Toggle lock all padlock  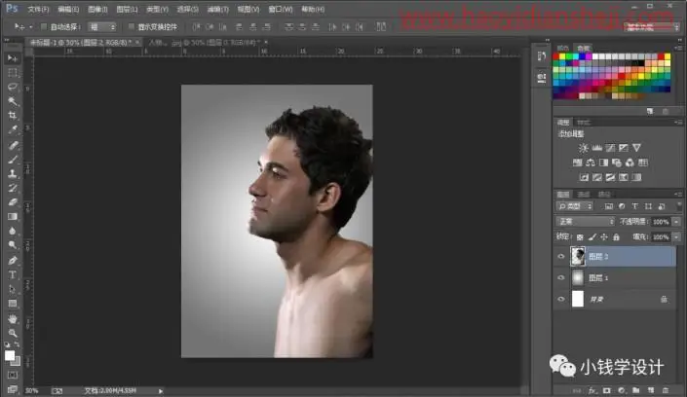(617, 237)
